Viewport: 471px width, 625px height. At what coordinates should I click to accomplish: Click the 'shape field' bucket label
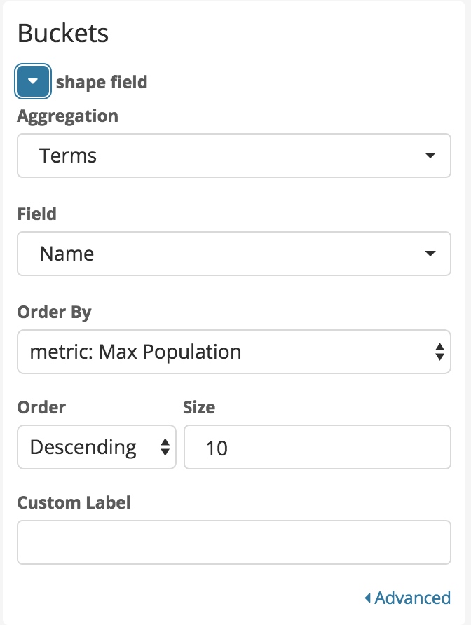click(x=102, y=83)
